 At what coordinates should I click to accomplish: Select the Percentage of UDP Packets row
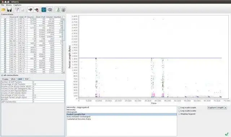click(33, 84)
